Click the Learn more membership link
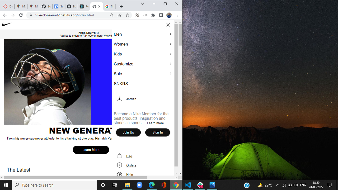338x190 pixels. pos(155,123)
